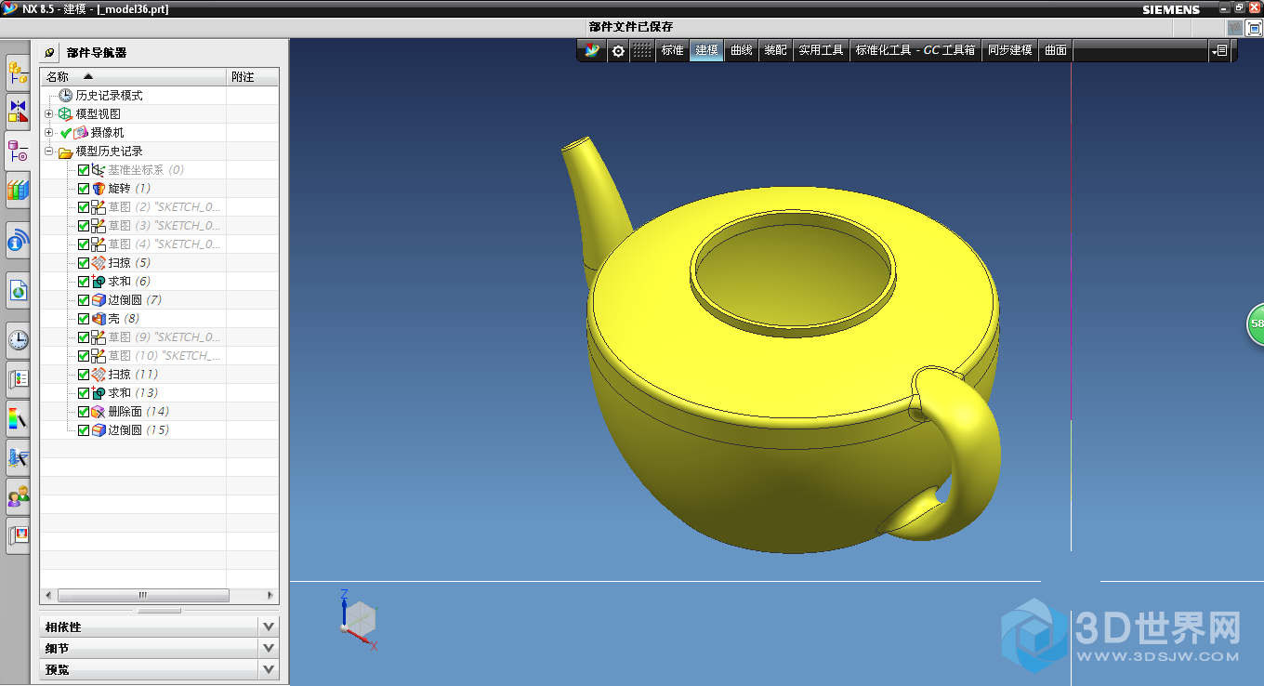
Task: Toggle checkbox for 草图 (2) sketch
Action: pos(84,207)
